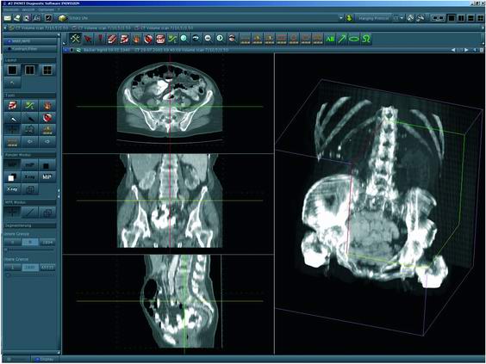Select the green omega annotation tool
The width and height of the screenshot is (486, 364).
tap(366, 39)
